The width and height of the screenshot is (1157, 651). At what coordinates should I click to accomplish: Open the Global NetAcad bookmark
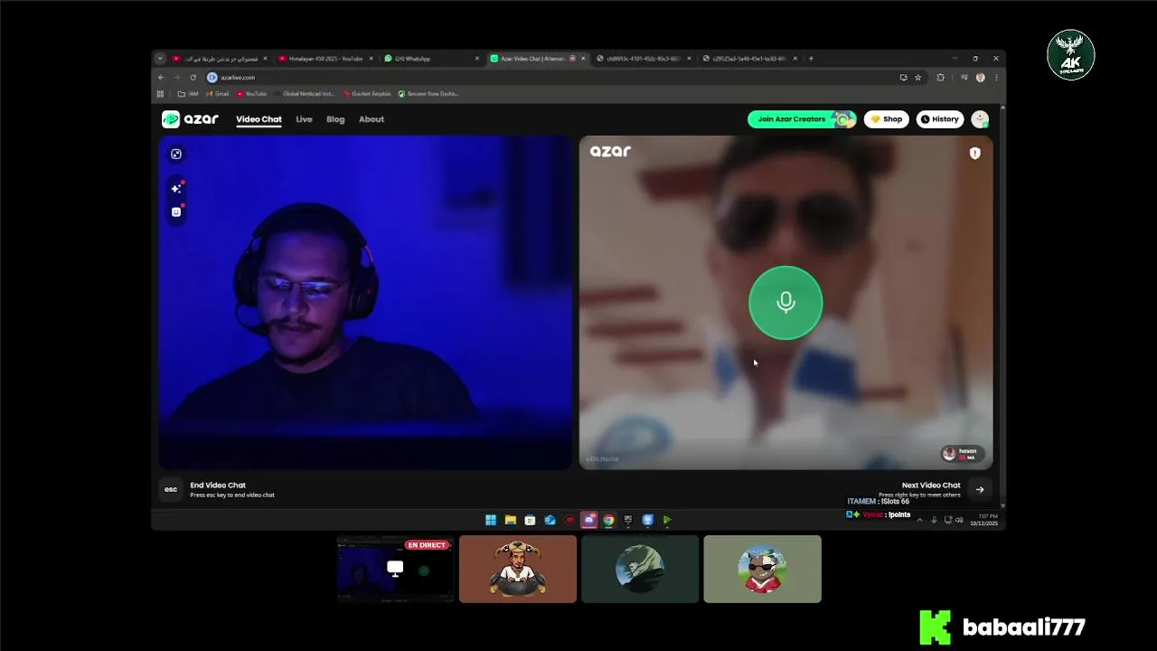point(304,94)
